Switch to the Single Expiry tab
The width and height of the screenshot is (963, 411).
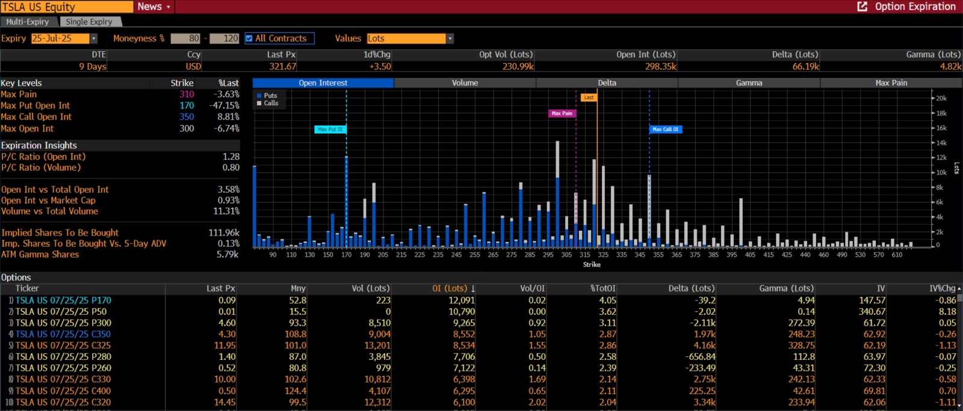[89, 22]
